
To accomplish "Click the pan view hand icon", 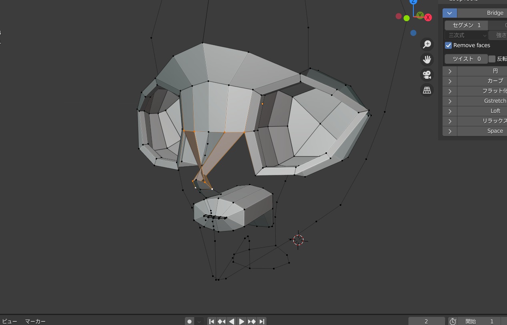I will pyautogui.click(x=427, y=60).
